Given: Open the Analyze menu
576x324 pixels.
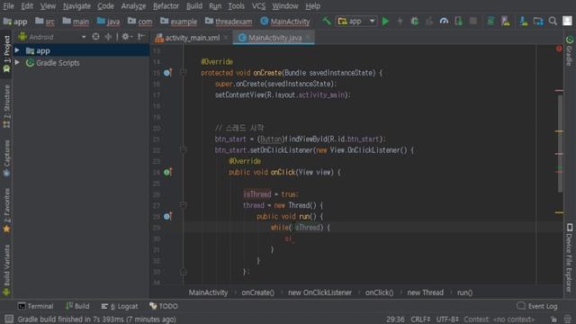Looking at the screenshot, I should (133, 6).
